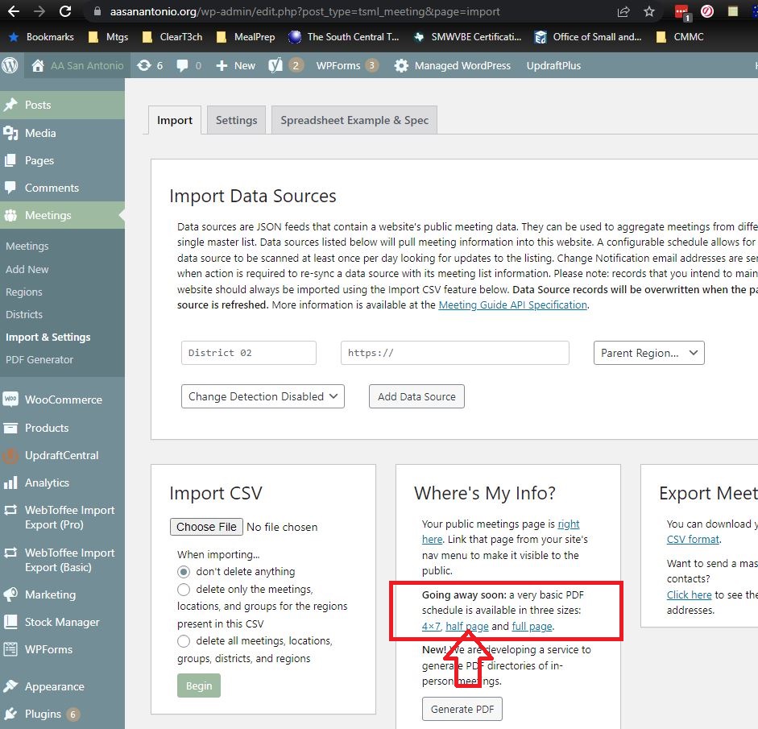Open the ClearT3ch bookmarks folder
758x729 pixels.
(x=172, y=37)
